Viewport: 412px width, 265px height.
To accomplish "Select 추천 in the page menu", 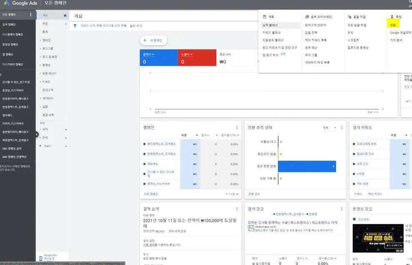I will tap(45, 24).
